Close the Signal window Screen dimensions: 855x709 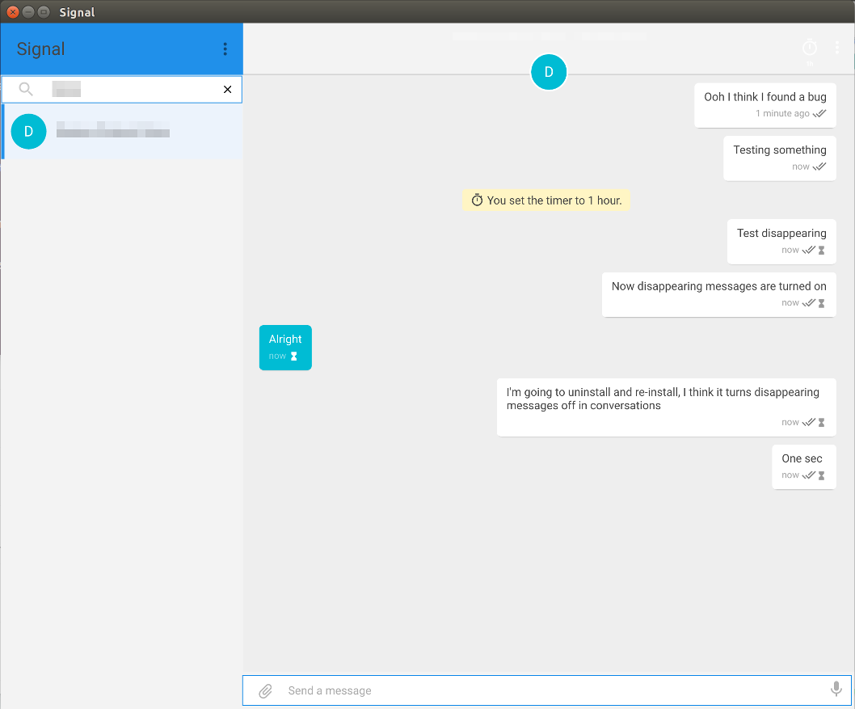13,12
